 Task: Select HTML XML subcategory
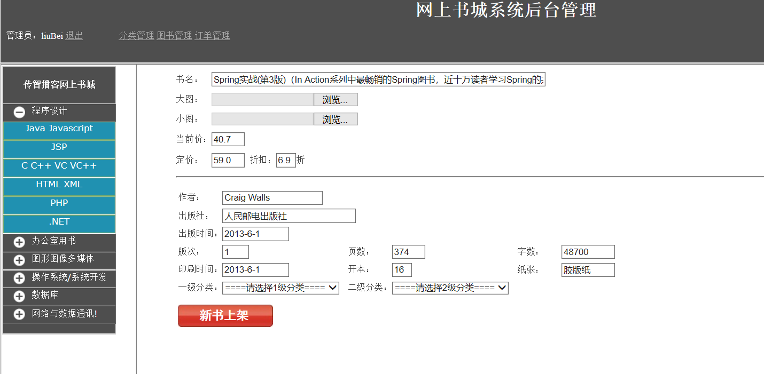click(59, 187)
